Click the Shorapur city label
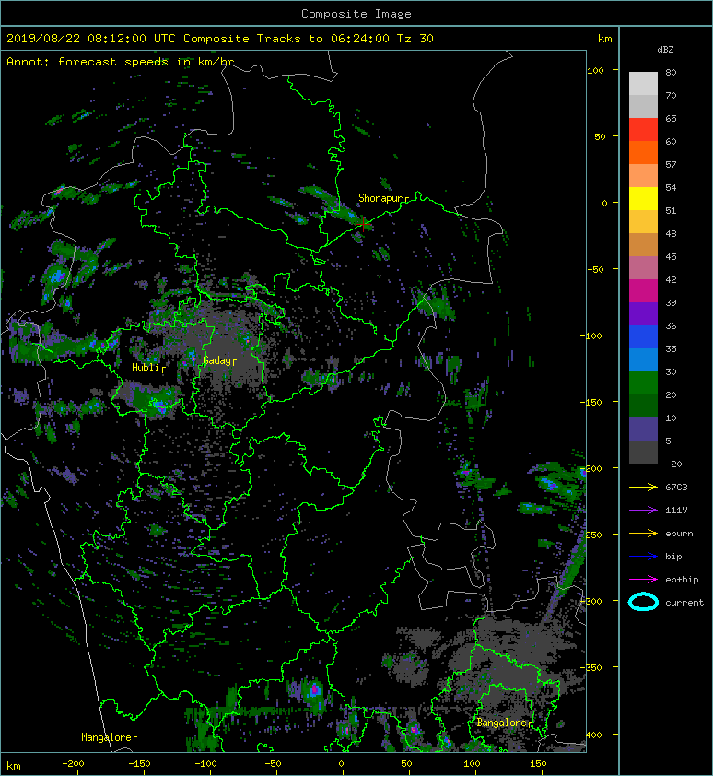This screenshot has height=776, width=713. [381, 198]
